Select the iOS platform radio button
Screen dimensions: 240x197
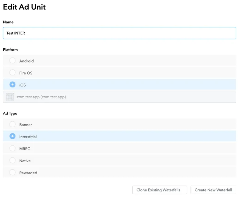tap(12, 85)
